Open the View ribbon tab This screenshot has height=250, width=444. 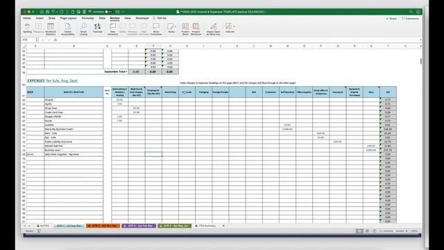[128, 18]
